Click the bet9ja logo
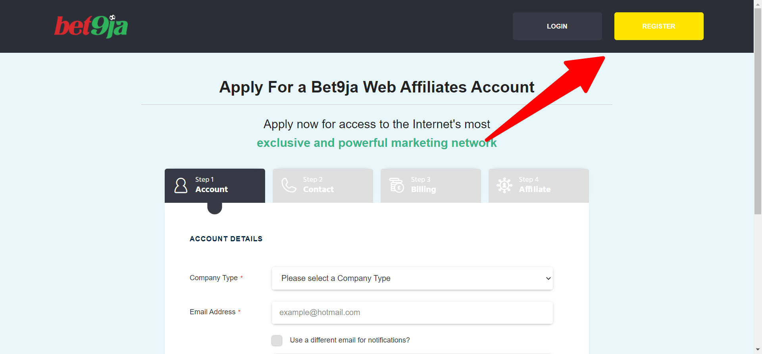Image resolution: width=762 pixels, height=354 pixels. click(x=90, y=26)
